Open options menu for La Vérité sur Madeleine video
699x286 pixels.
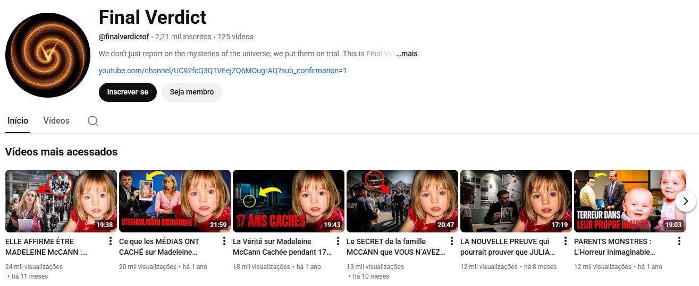point(338,241)
